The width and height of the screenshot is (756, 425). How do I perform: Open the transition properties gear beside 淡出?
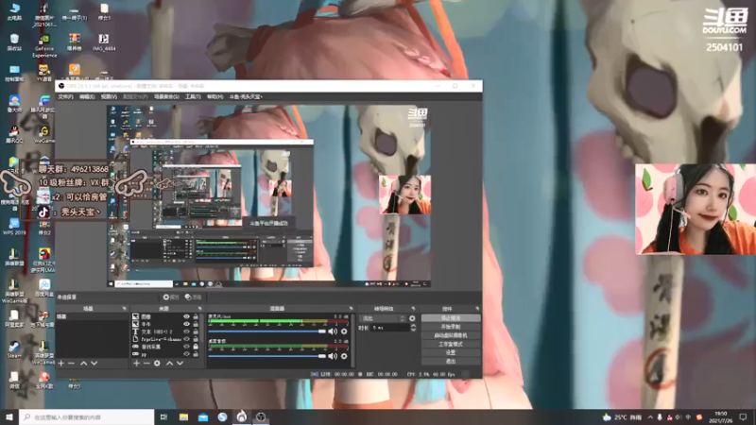412,318
